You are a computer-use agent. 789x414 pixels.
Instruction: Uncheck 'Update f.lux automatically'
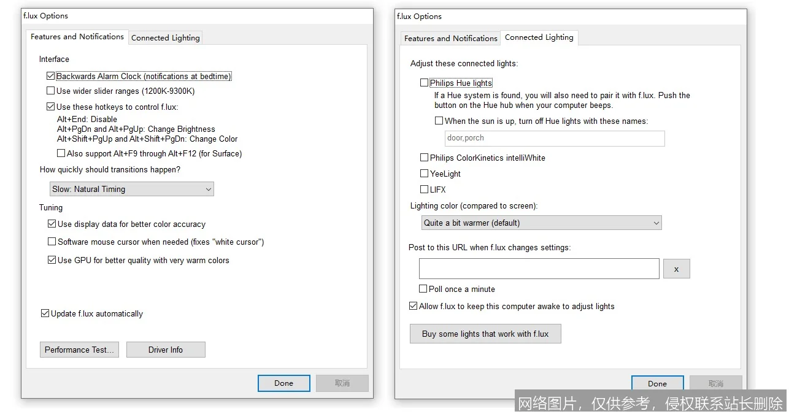(45, 313)
